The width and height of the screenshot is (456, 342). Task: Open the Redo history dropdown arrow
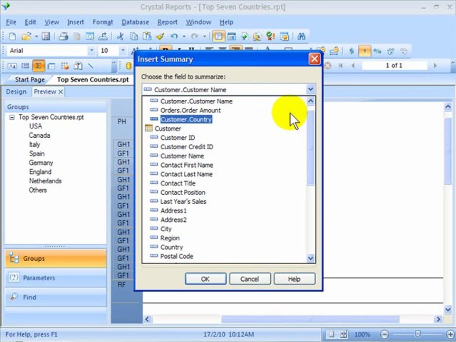pos(205,37)
